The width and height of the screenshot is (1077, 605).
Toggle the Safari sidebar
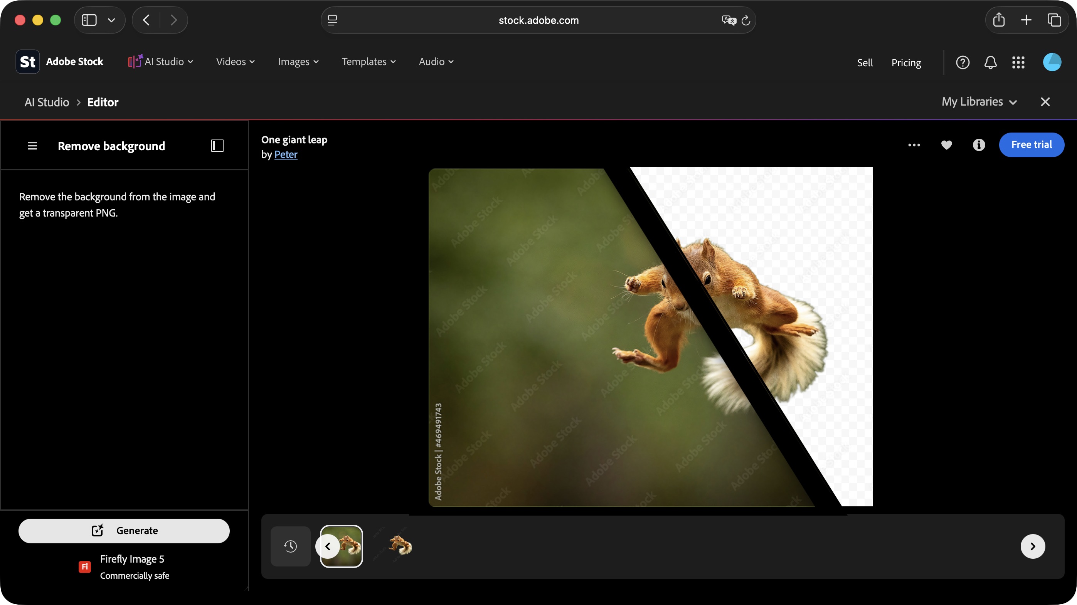click(x=89, y=20)
